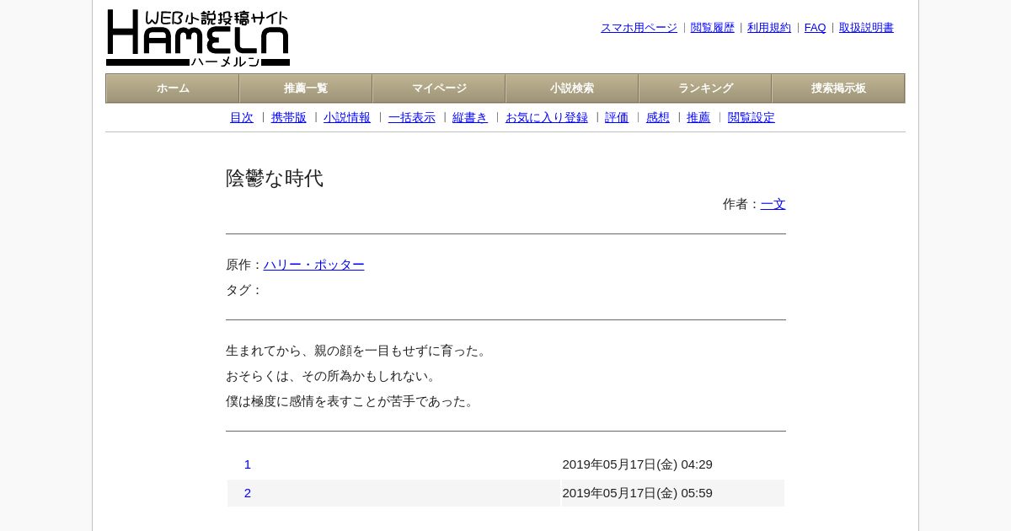Open the FAQ link
The height and width of the screenshot is (531, 1011).
(x=816, y=28)
